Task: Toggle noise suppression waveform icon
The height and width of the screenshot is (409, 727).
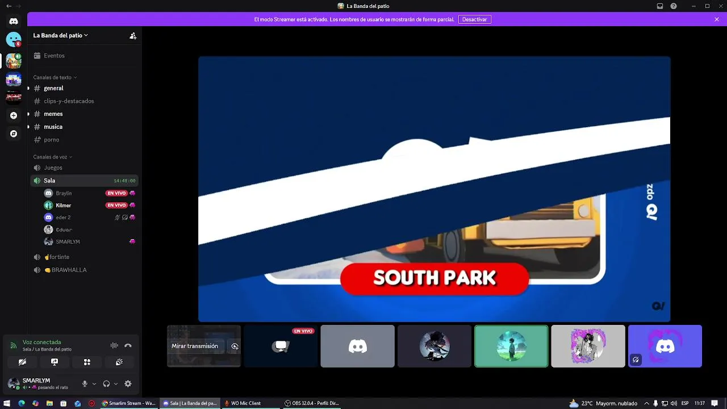Action: coord(114,345)
